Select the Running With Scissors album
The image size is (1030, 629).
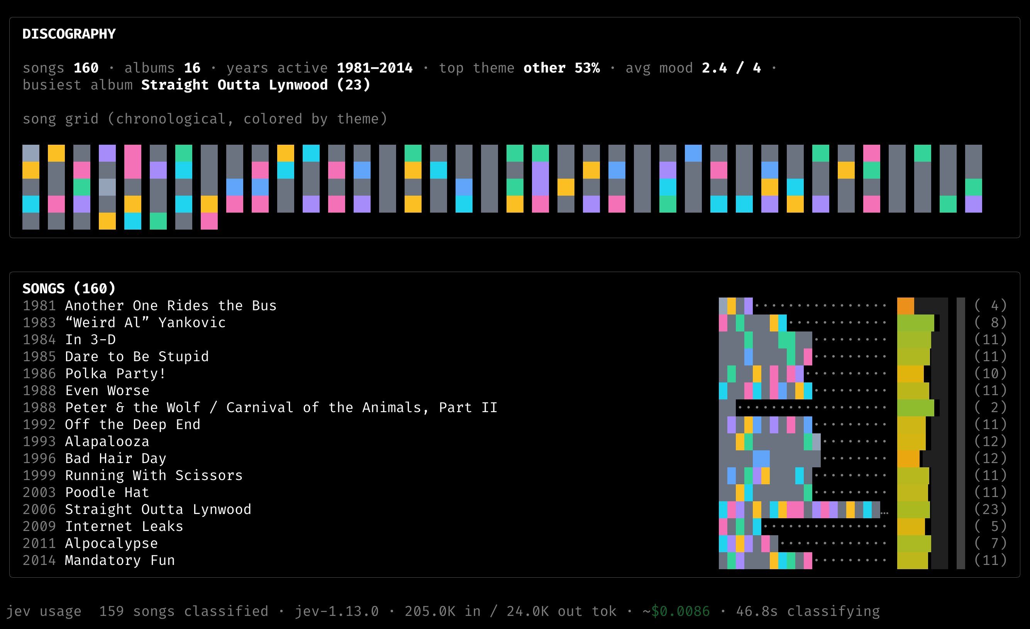pos(515,476)
